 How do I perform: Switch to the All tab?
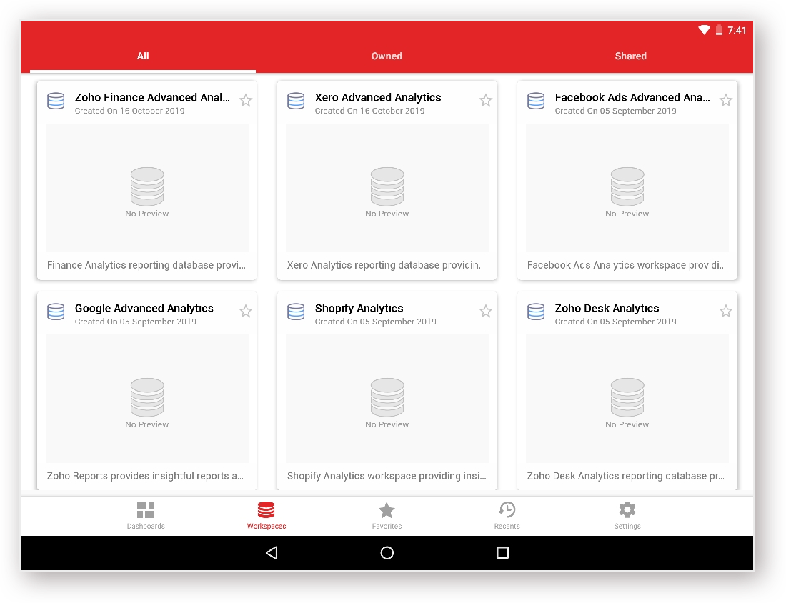pos(143,56)
